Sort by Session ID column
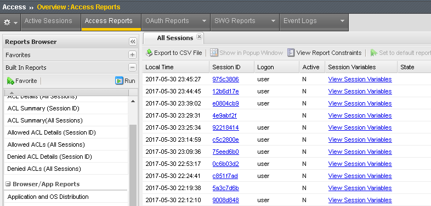 pyautogui.click(x=232, y=67)
